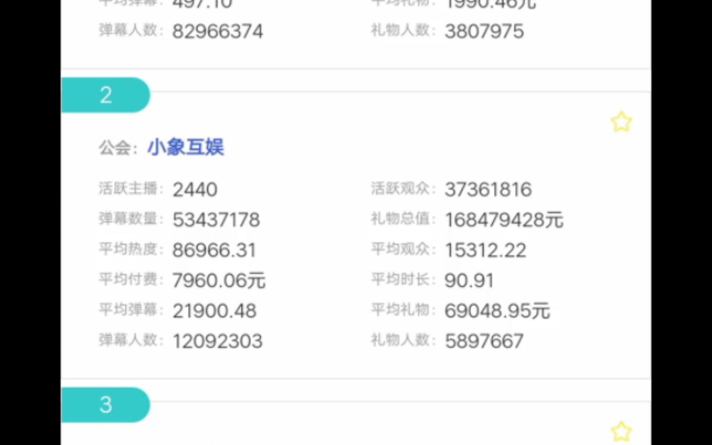Click the 公会 label before 小象互娱

[118, 148]
